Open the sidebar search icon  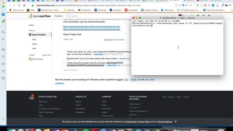coord(3,32)
